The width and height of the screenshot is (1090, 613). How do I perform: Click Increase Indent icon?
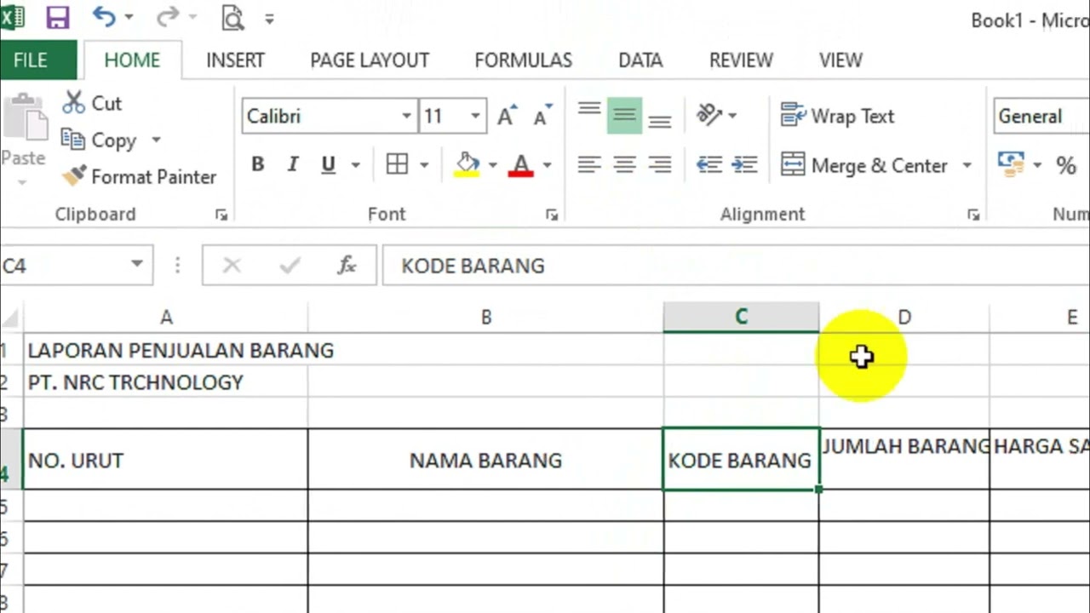744,165
